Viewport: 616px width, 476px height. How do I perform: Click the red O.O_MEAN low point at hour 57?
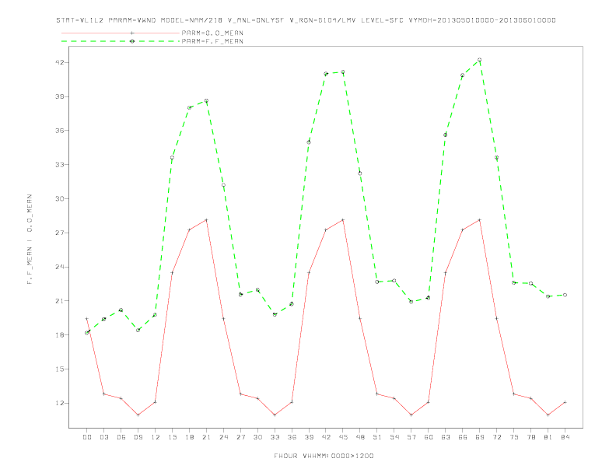tap(411, 415)
